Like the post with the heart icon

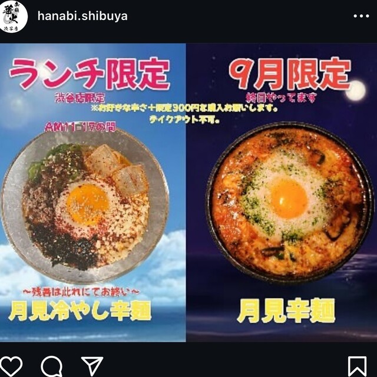pyautogui.click(x=11, y=366)
